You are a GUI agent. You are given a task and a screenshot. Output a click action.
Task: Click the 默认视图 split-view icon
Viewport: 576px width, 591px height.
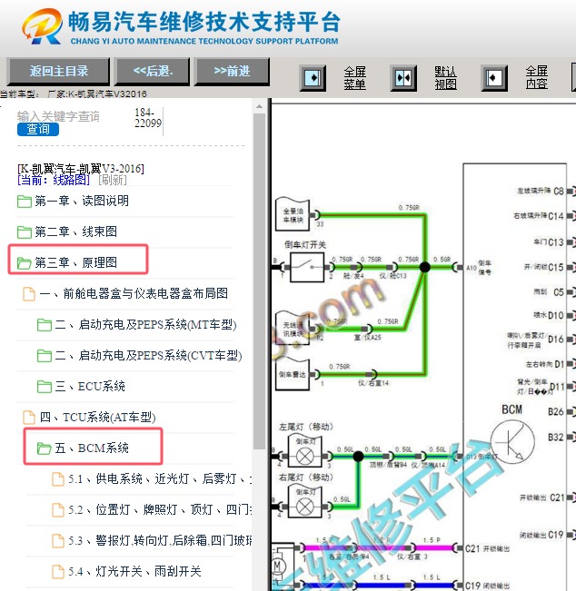(403, 78)
